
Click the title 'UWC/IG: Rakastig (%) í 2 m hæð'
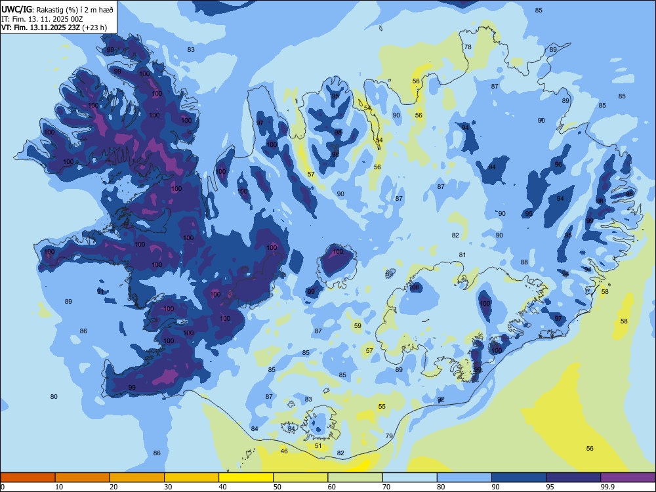pyautogui.click(x=57, y=9)
